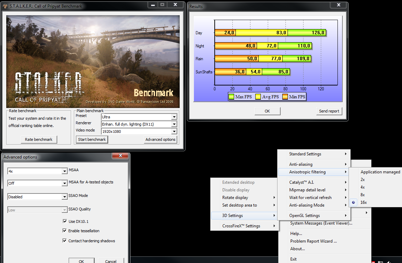Open the About... menu entry

(x=325, y=249)
